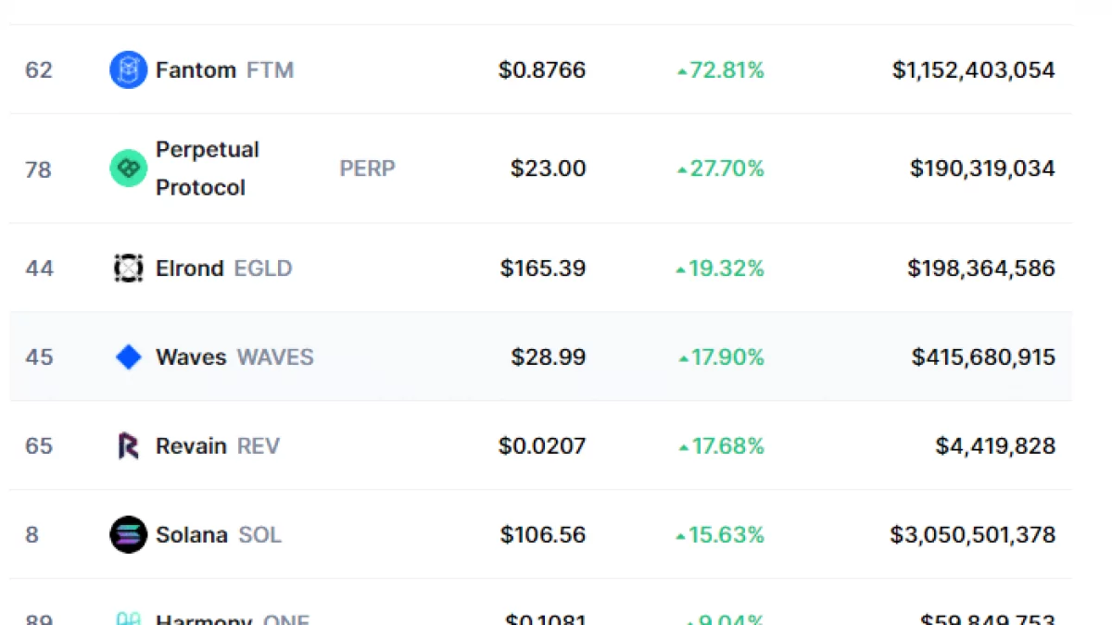Click the Elrond coin logo icon
1112x625 pixels.
click(x=128, y=269)
